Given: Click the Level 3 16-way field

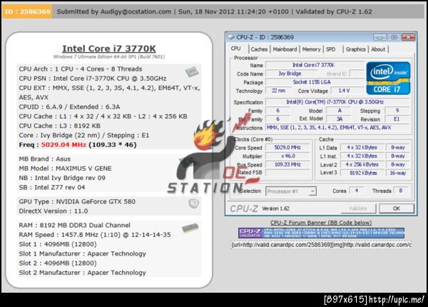Looking at the screenshot, I should 398,173.
